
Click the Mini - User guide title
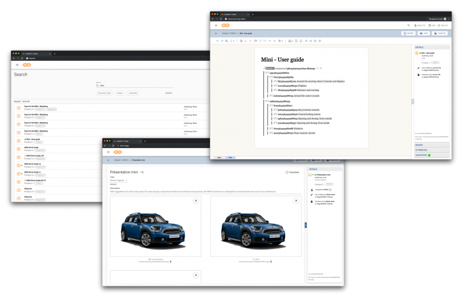click(282, 60)
